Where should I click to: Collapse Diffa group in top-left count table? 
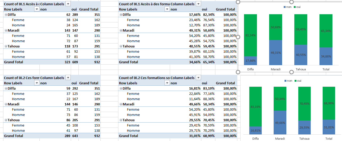point(6,15)
